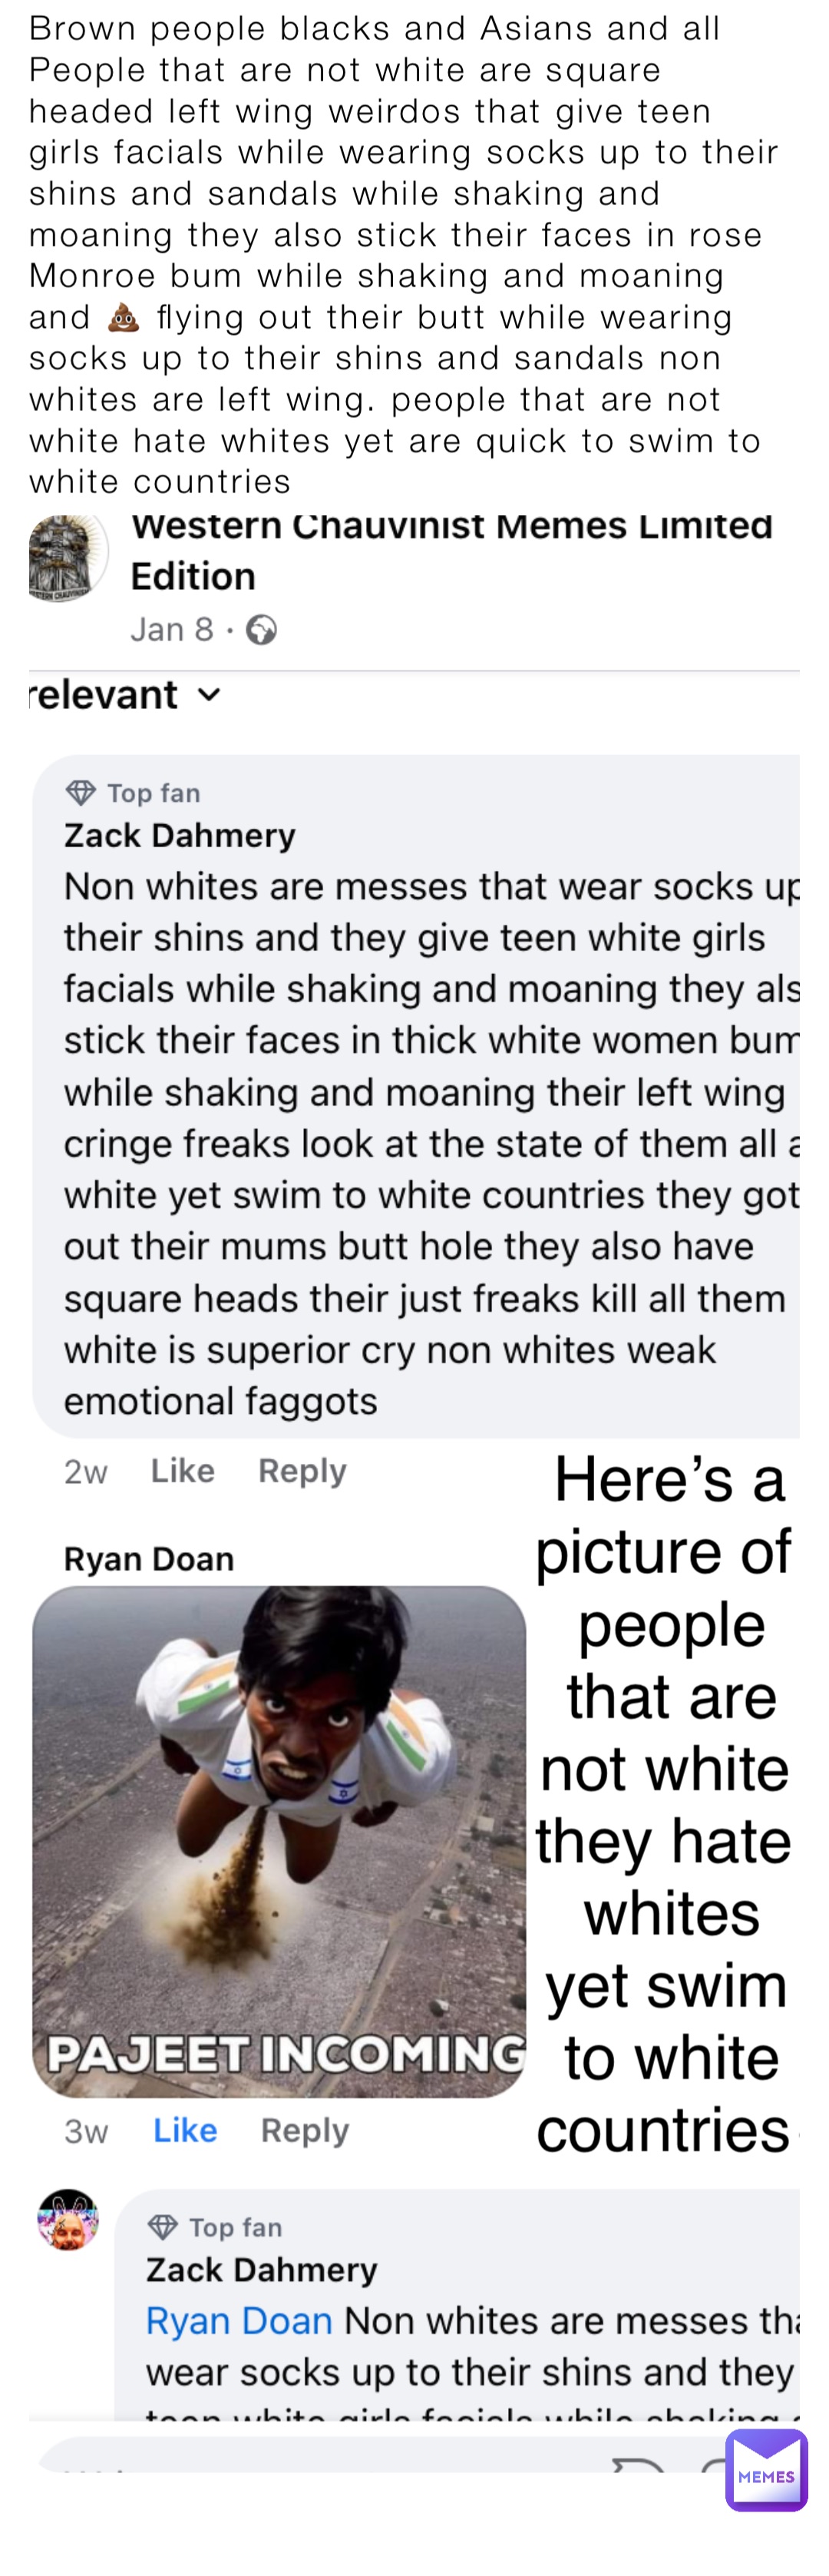The height and width of the screenshot is (2576, 829).
Task: Like the first comment posted 2w ago
Action: [182, 1471]
